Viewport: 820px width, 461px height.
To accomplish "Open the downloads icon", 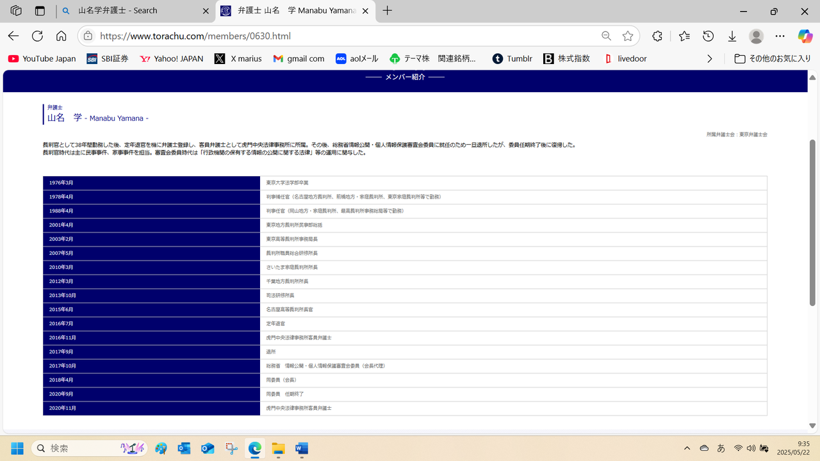I will pyautogui.click(x=732, y=36).
